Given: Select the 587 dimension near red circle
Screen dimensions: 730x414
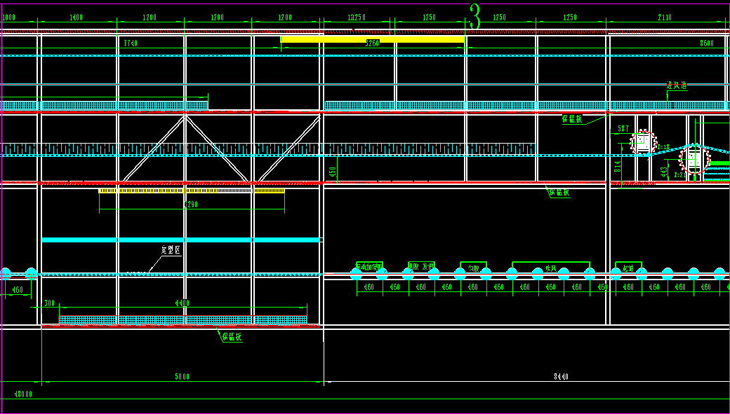Looking at the screenshot, I should click(623, 129).
